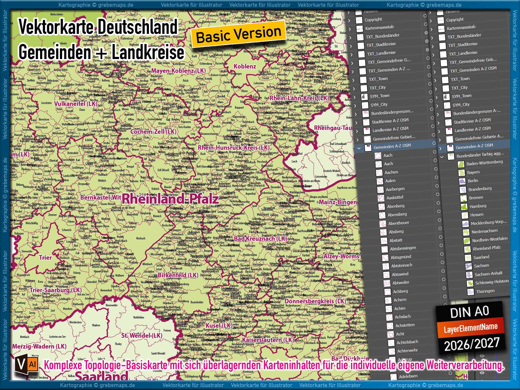Click target circle of Aachen sublayer
Screen dimensions: 520x390
[x=436, y=169]
